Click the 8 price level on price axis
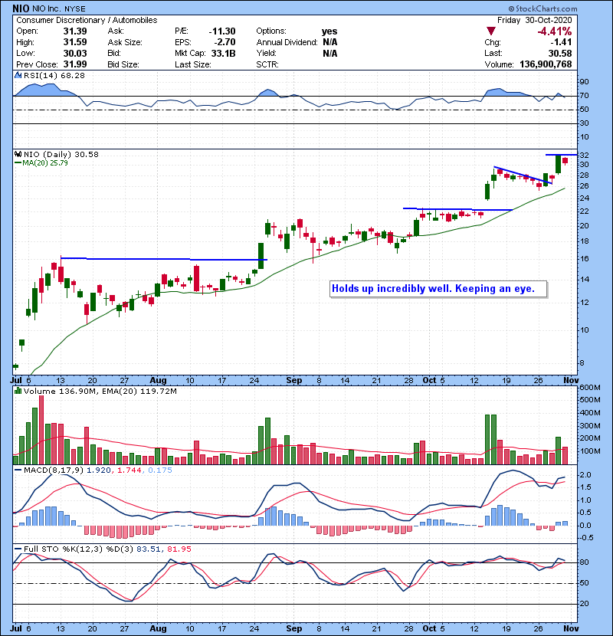This screenshot has width=613, height=636. (x=582, y=363)
